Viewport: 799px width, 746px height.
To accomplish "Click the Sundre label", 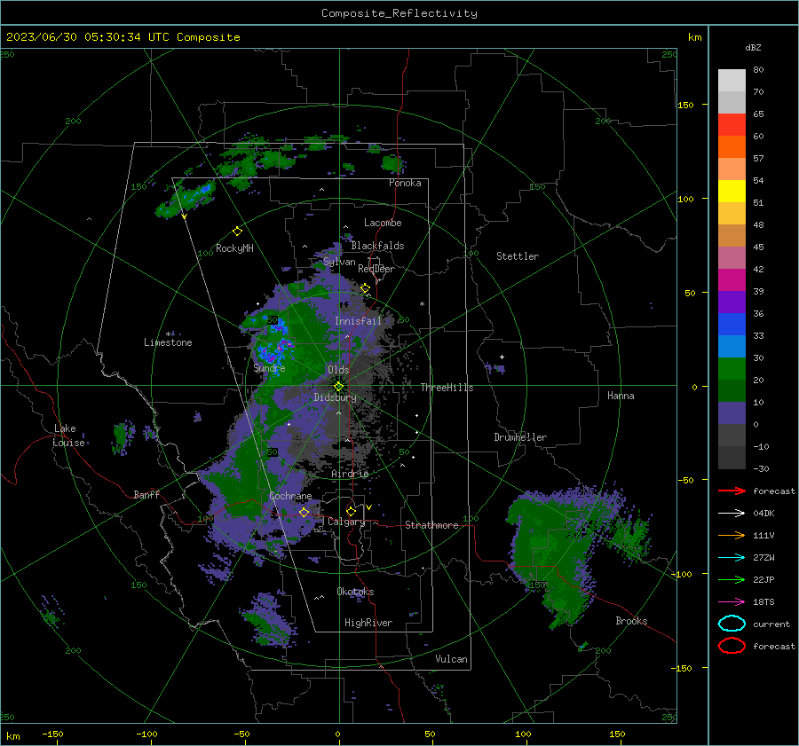I will click(x=269, y=367).
